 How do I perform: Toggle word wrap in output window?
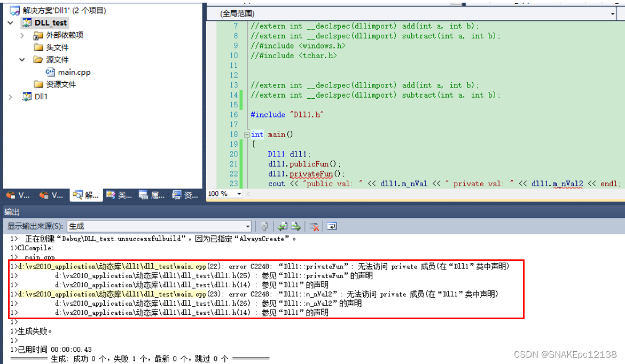pos(332,226)
